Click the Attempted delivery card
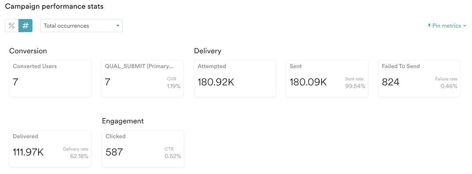This screenshot has width=472, height=174. (x=235, y=79)
